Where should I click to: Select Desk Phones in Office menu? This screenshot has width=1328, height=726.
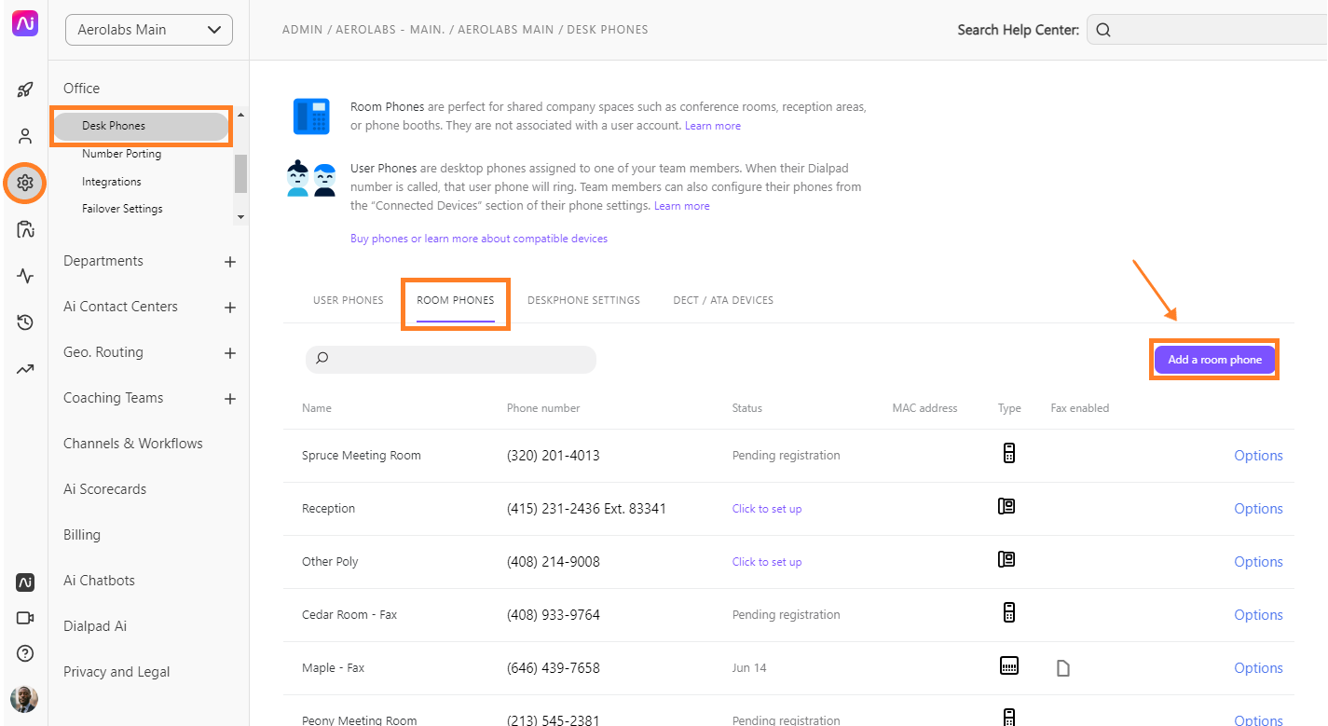point(141,126)
